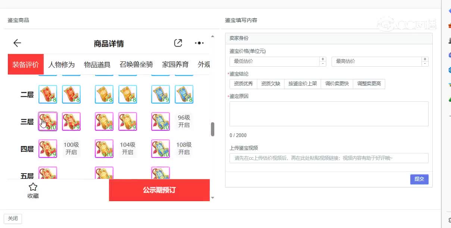The width and height of the screenshot is (451, 228).
Task: Choose 调价卖更快 conclusion option
Action: (337, 84)
